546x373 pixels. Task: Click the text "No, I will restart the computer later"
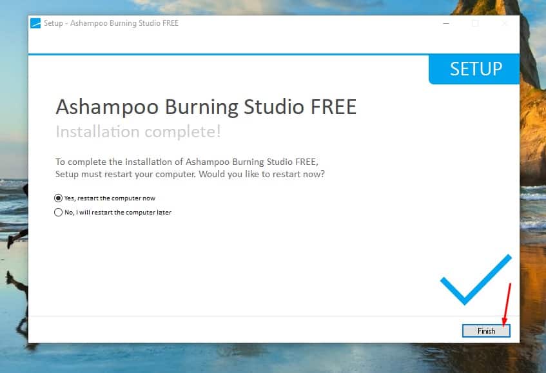click(x=117, y=212)
